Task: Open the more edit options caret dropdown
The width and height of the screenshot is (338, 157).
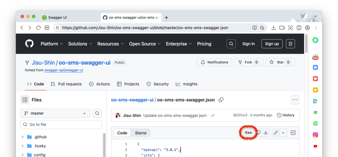Action: [x=283, y=133]
